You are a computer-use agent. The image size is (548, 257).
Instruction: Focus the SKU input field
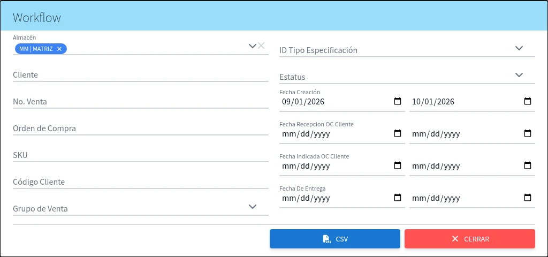141,156
